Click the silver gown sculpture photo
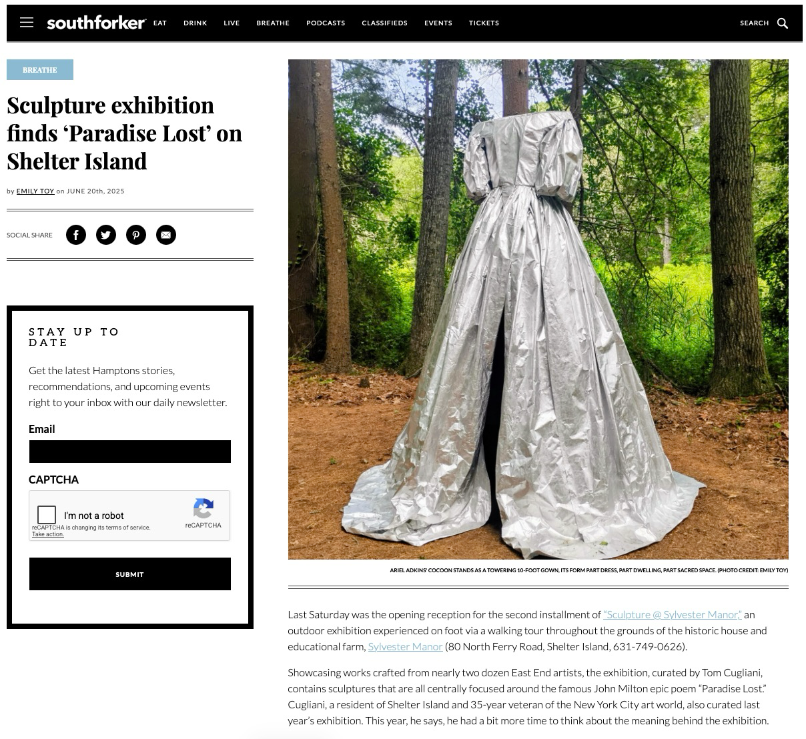This screenshot has width=806, height=739. (x=538, y=309)
